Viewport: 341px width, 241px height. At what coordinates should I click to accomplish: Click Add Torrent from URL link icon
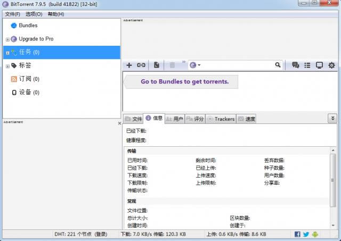pyautogui.click(x=141, y=65)
